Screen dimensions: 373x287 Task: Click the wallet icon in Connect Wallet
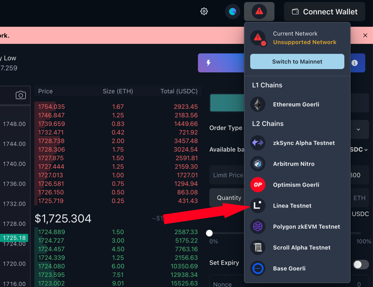pyautogui.click(x=295, y=11)
